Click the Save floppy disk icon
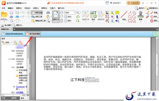This screenshot has height=101, width=159. [x=11, y=13]
